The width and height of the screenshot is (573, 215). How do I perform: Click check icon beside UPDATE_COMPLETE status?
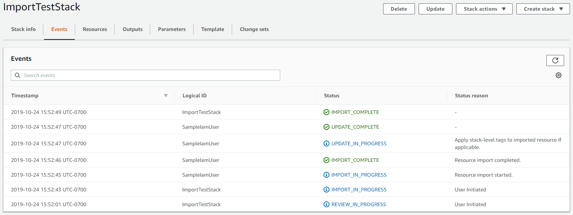pos(326,127)
